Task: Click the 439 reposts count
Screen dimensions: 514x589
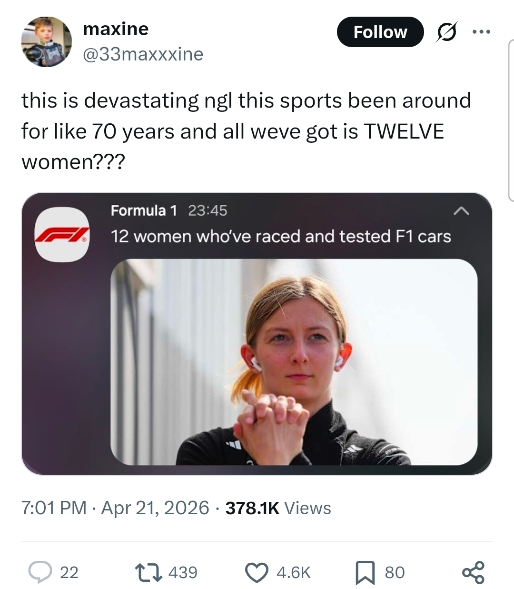Action: point(183,572)
